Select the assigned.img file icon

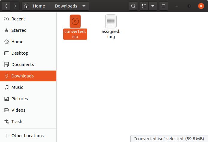click(111, 21)
